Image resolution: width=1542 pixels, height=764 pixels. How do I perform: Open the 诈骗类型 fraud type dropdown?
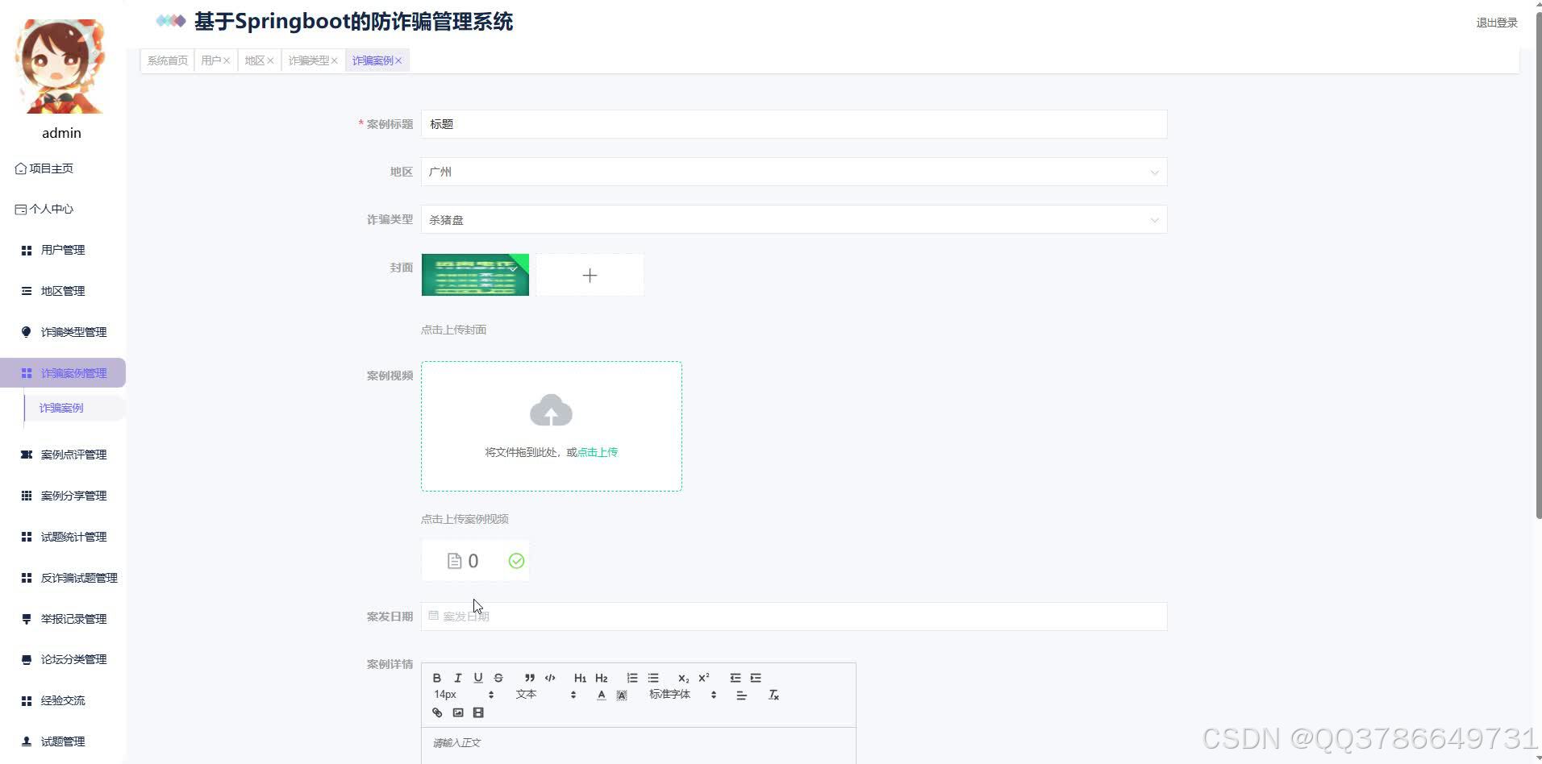point(1155,219)
